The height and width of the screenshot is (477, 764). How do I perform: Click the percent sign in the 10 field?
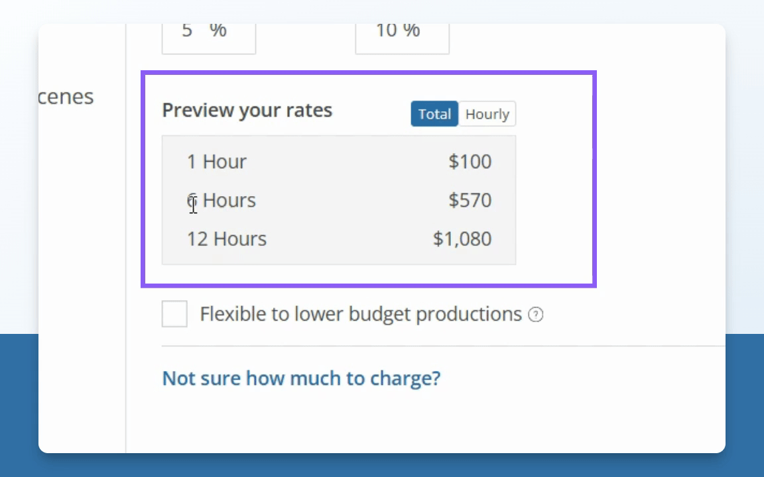pos(411,30)
